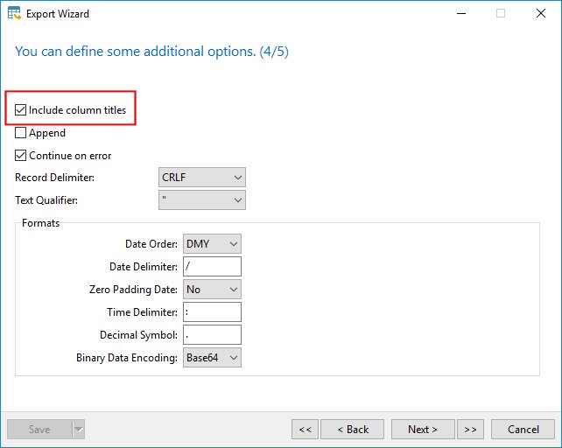
Task: Click the Export Wizard title bar icon
Action: pos(14,13)
